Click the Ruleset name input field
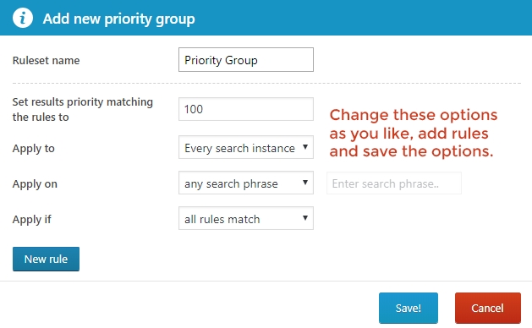 click(x=246, y=60)
